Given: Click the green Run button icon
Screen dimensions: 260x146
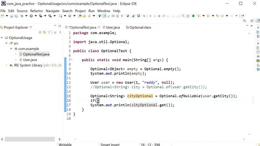Looking at the screenshot, I should 31,16.
